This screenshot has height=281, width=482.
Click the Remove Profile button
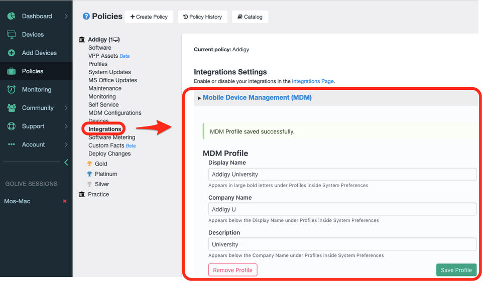click(232, 270)
